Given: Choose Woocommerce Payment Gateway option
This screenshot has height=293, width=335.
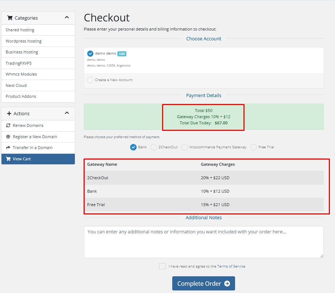Looking at the screenshot, I should [185, 147].
